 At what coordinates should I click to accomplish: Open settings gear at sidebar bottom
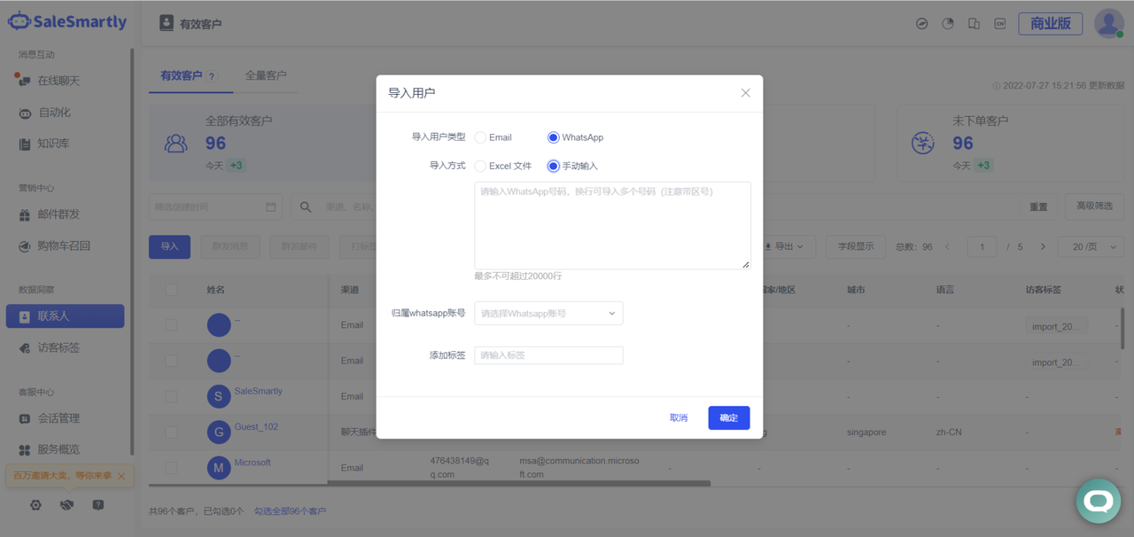[x=35, y=505]
